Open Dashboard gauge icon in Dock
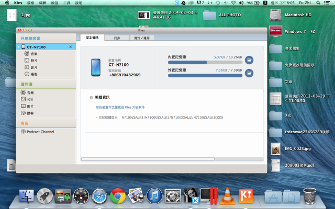This screenshot has height=209, width=335. coord(81,196)
